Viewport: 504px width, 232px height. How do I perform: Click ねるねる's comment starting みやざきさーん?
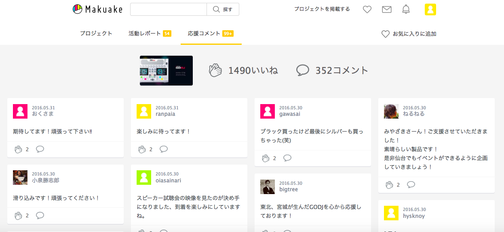tap(436, 149)
